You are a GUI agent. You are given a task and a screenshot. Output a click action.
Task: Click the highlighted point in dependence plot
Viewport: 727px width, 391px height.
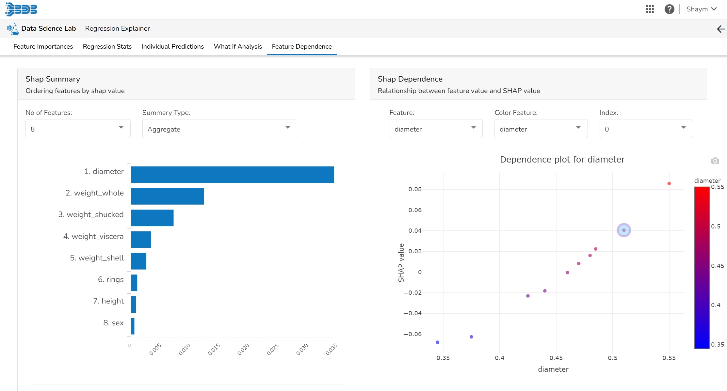[623, 230]
